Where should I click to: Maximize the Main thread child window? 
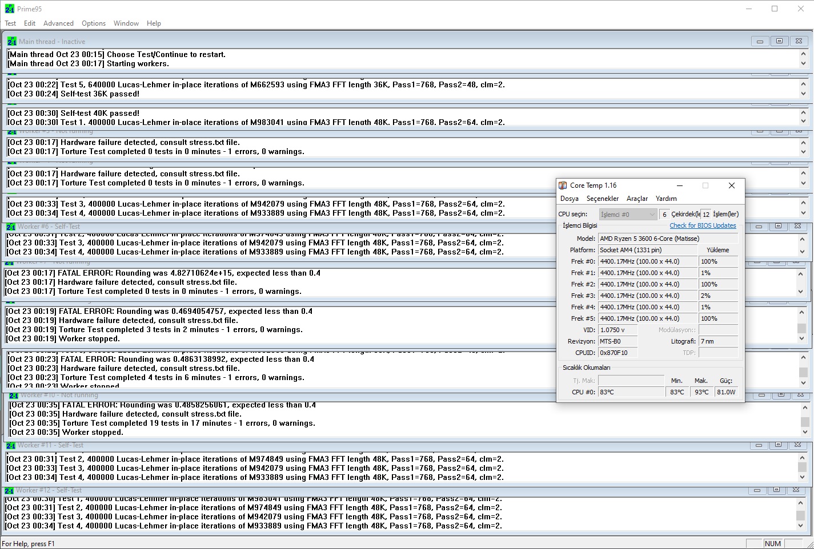[x=779, y=41]
